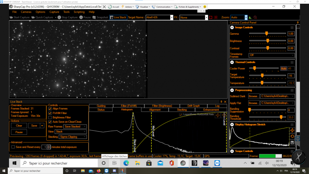This screenshot has width=309, height=174.
Task: Click the Live Stack toolbar button
Action: point(118,17)
